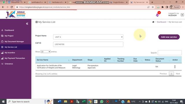Click the taskbar search box
This screenshot has width=185, height=104.
point(30,101)
